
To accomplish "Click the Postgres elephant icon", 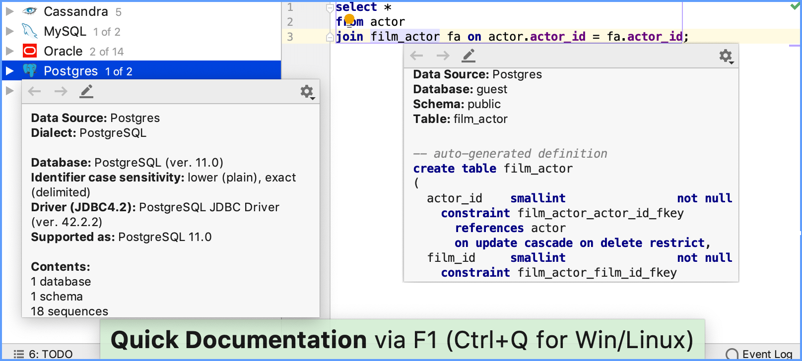I will point(30,71).
